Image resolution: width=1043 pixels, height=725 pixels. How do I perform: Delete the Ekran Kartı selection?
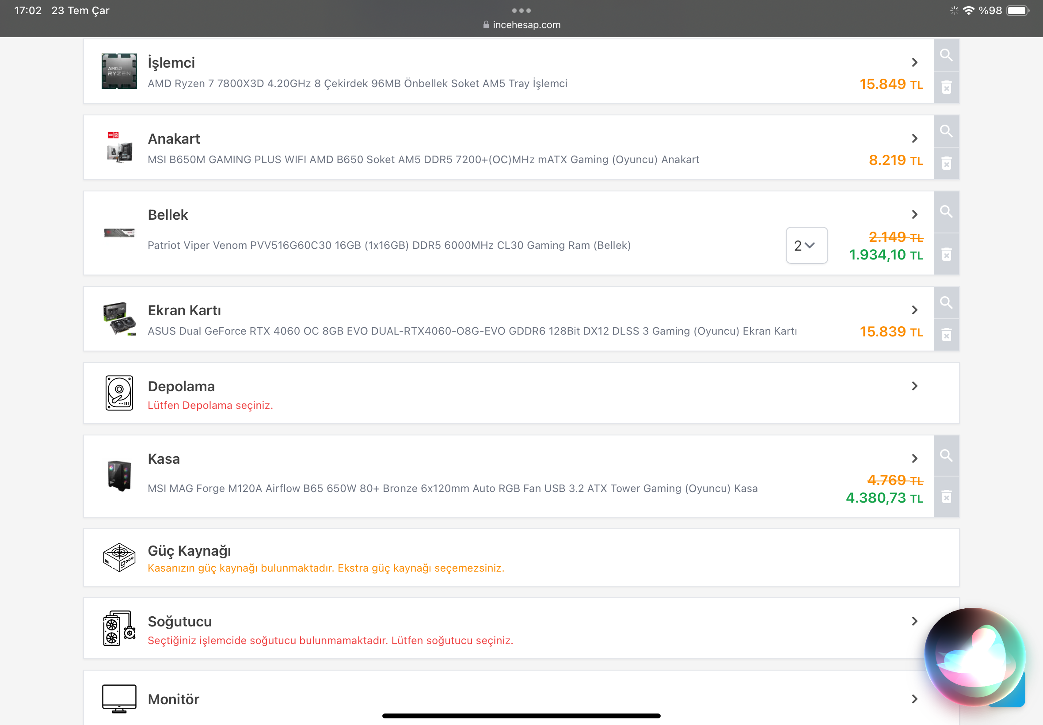(x=946, y=335)
